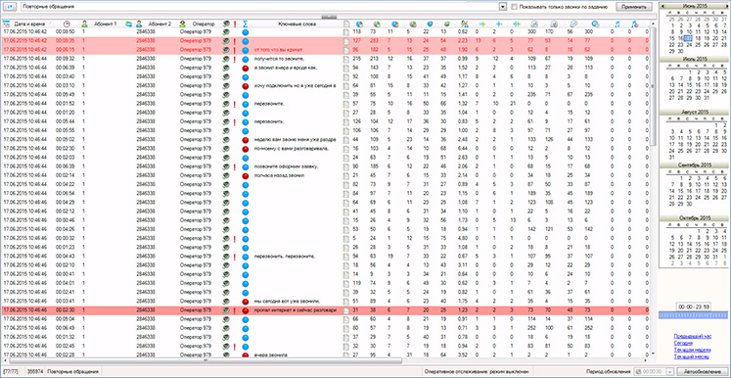Viewport: 731px width, 378px height.
Task: Open the Сегодня link
Action: click(683, 343)
